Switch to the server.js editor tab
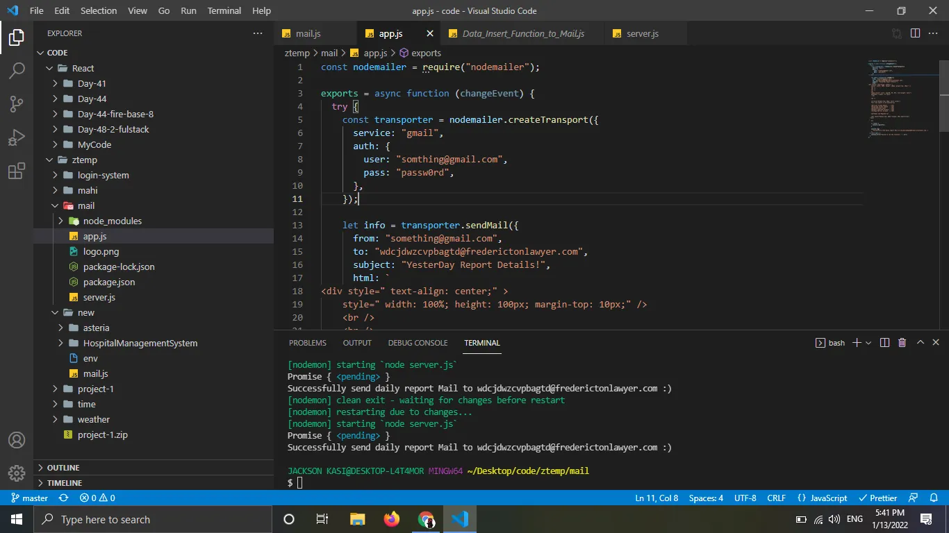This screenshot has width=949, height=533. click(642, 33)
